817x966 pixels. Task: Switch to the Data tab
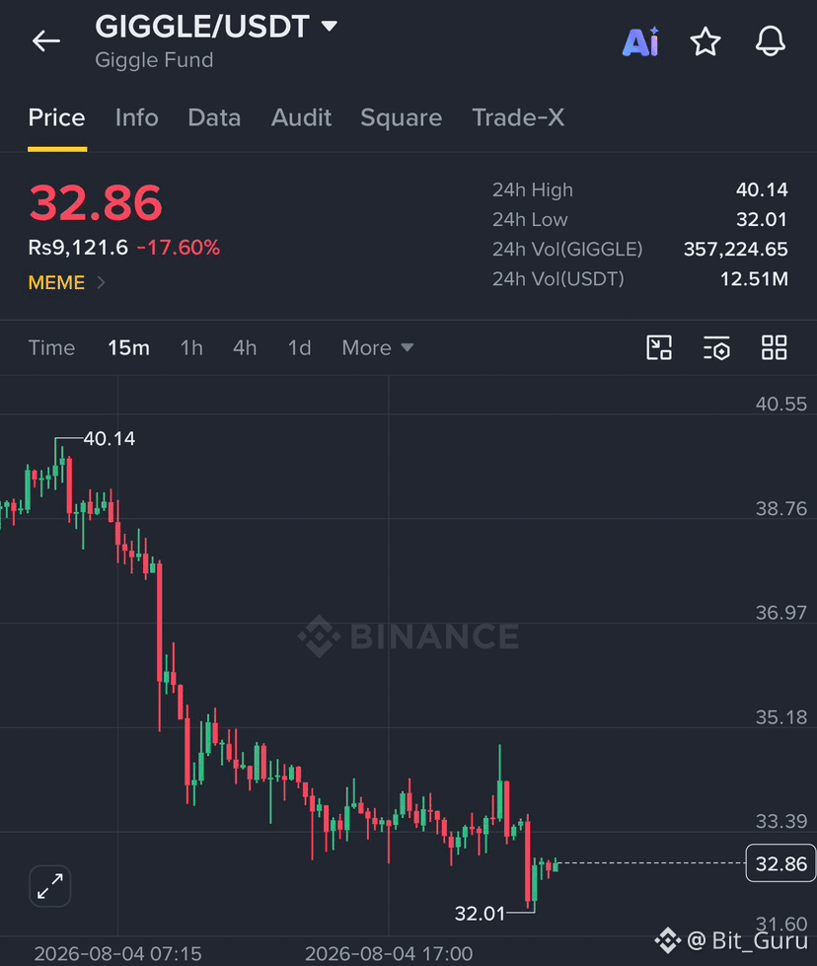click(x=214, y=117)
